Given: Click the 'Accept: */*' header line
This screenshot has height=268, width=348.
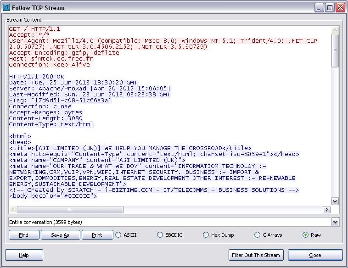Looking at the screenshot, I should [x=29, y=35].
